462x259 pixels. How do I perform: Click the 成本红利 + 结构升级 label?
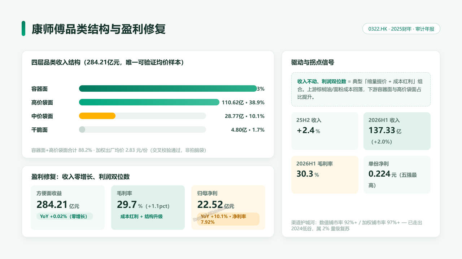141,216
